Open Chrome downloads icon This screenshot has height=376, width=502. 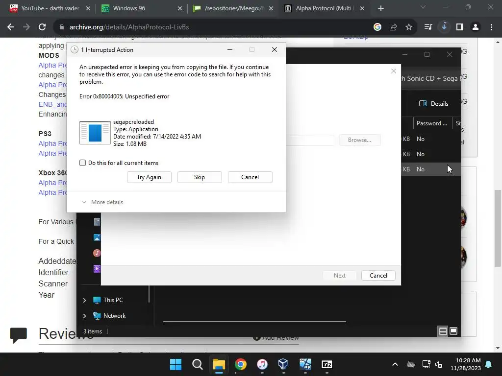point(444,27)
